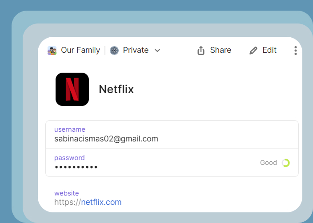
Task: Click the 'password' field label
Action: tap(69, 158)
